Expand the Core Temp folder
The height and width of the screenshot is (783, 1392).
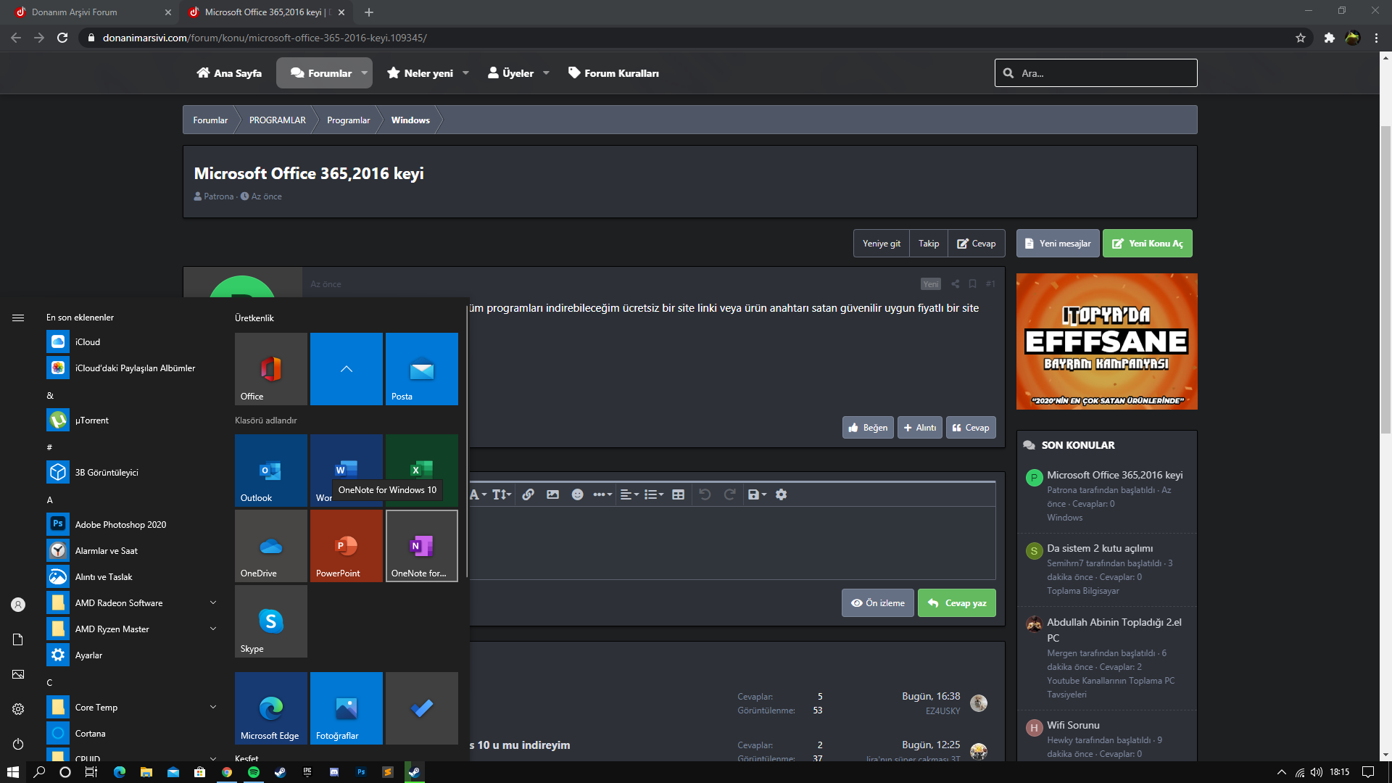click(x=212, y=707)
